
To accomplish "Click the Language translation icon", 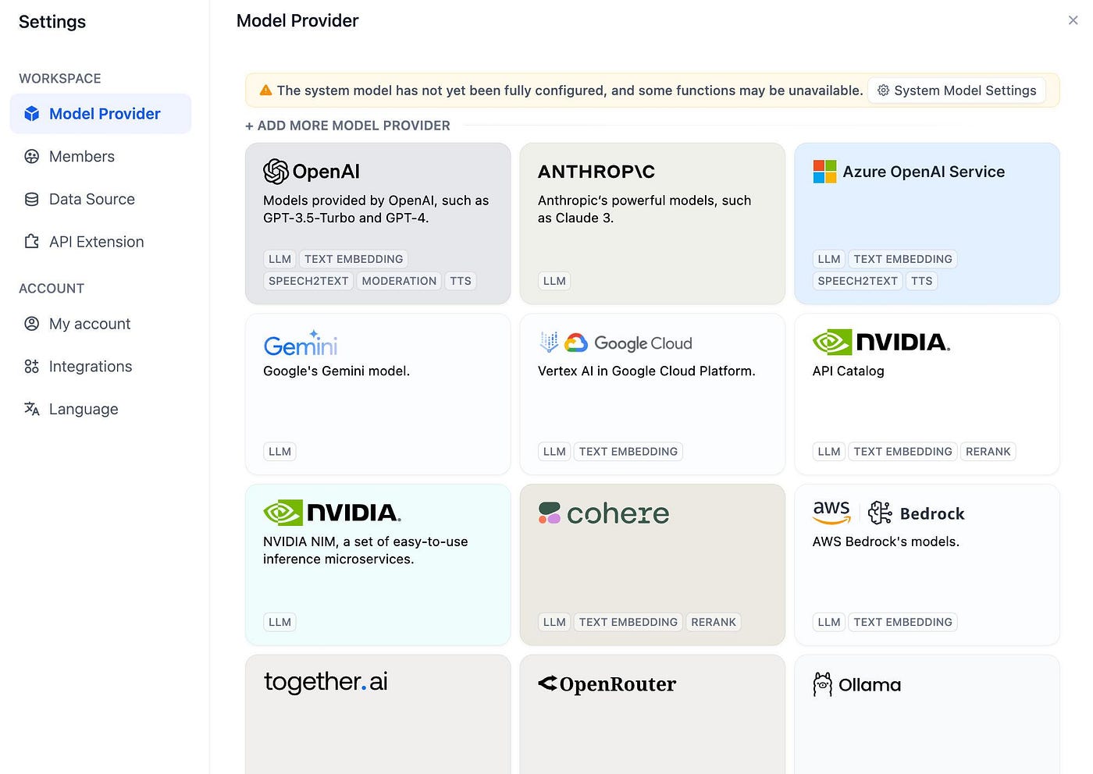I will click(31, 409).
